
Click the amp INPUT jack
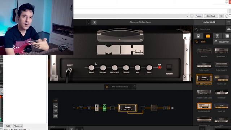tap(69, 70)
